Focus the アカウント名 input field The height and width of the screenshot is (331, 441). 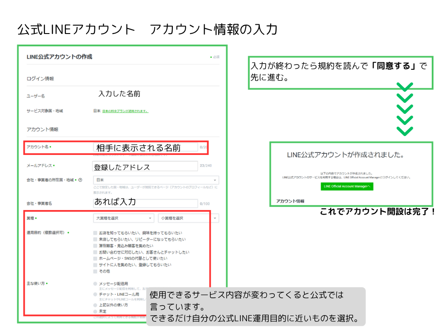tap(146, 147)
